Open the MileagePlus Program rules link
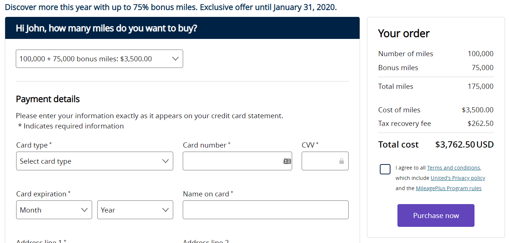 point(448,188)
